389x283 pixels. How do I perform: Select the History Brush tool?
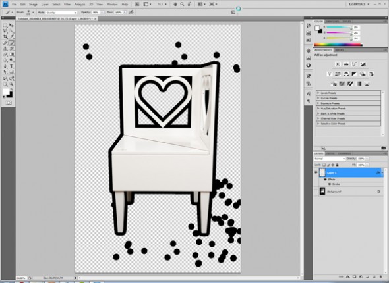(x=11, y=49)
